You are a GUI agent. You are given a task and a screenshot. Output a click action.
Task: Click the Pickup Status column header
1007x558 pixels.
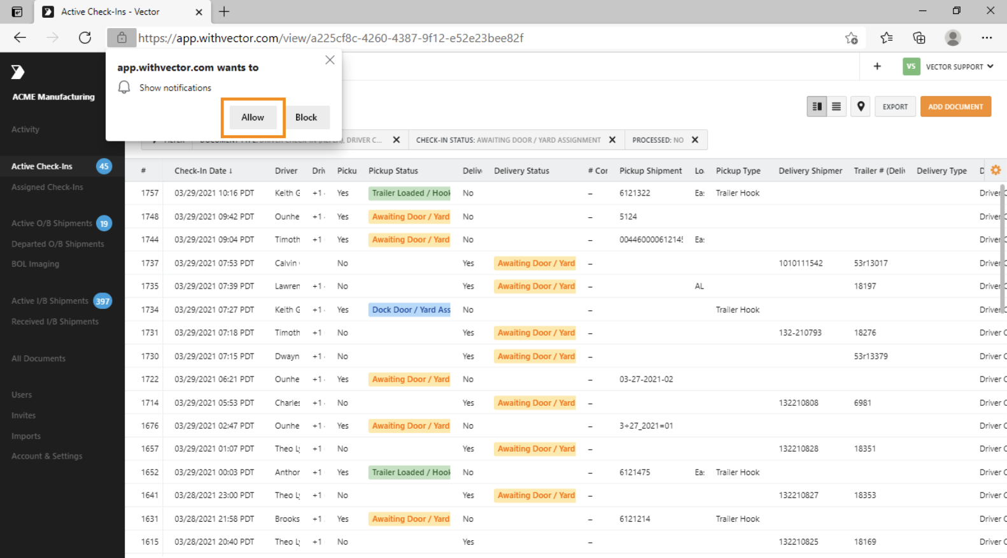393,171
